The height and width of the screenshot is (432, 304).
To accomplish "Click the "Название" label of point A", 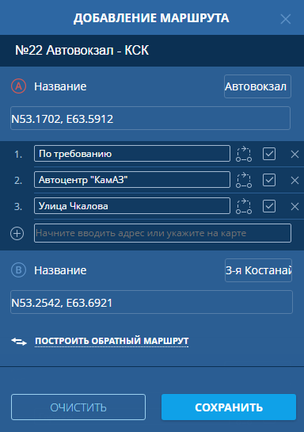I will pyautogui.click(x=60, y=86).
